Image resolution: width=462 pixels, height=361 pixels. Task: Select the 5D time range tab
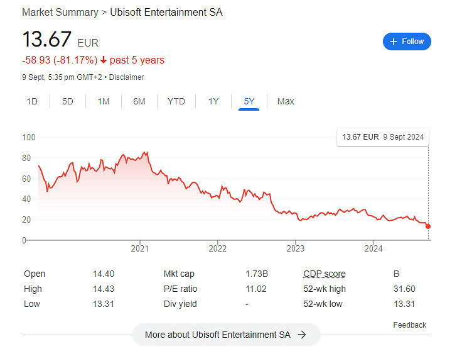[x=68, y=101]
